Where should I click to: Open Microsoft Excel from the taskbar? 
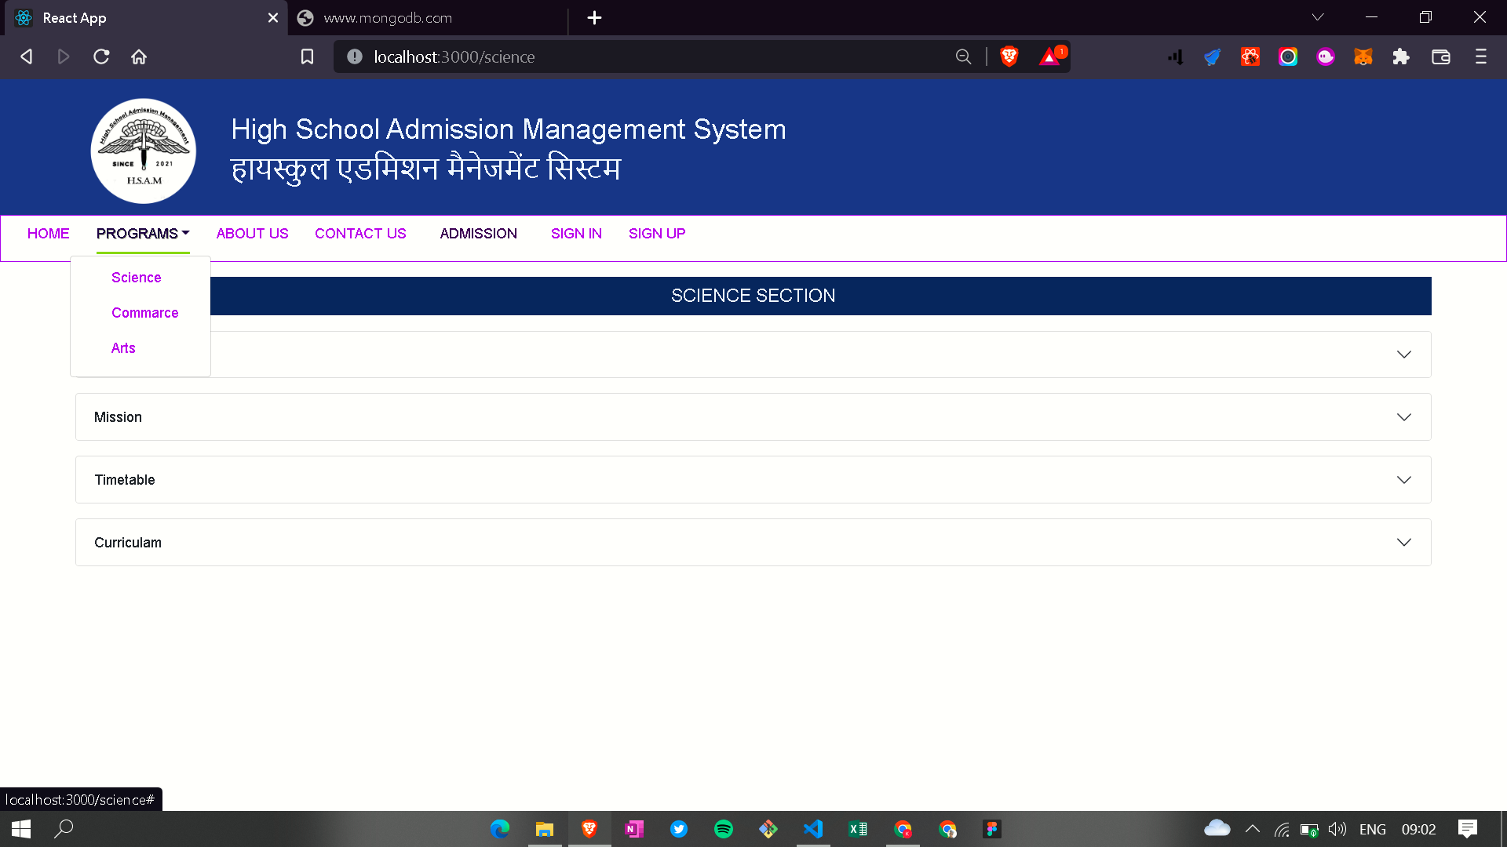pos(858,829)
